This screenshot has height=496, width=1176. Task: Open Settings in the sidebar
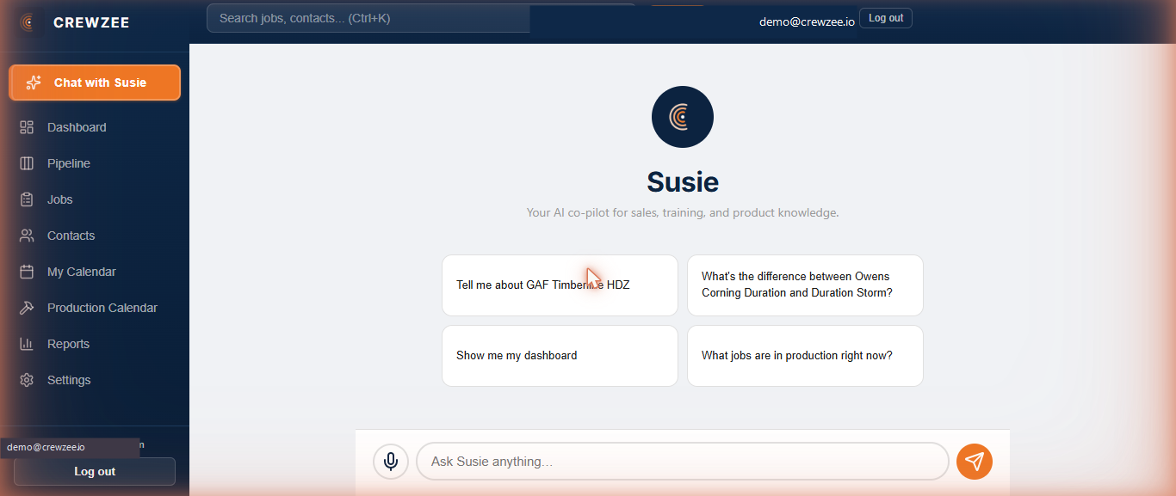[x=95, y=380]
